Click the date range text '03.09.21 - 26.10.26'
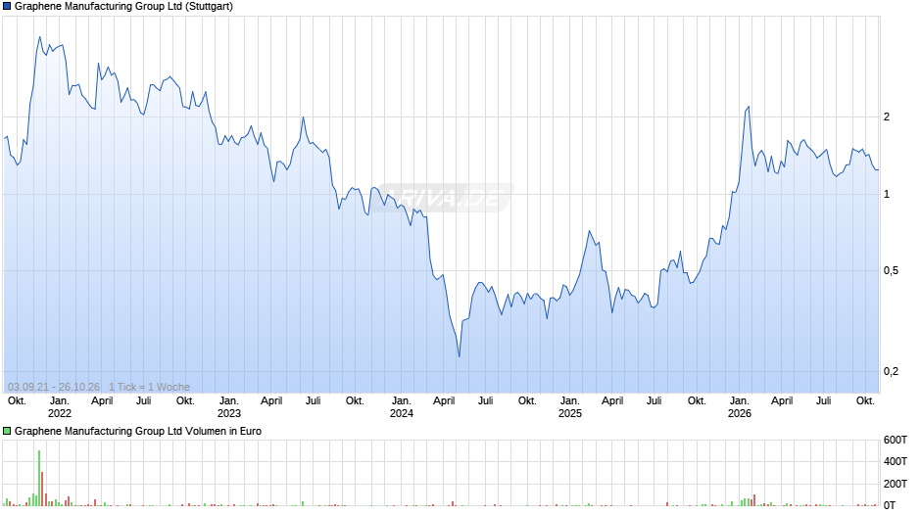921x515 pixels. pos(54,387)
